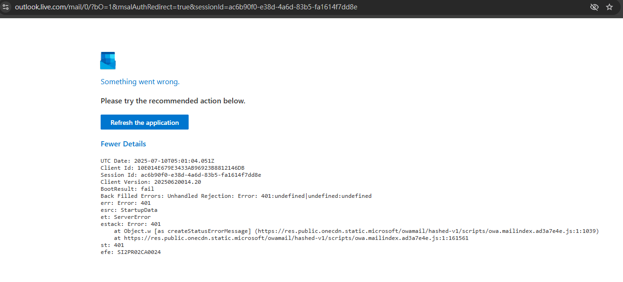Click the esrc: StartupData line
The height and width of the screenshot is (282, 623).
pyautogui.click(x=129, y=210)
